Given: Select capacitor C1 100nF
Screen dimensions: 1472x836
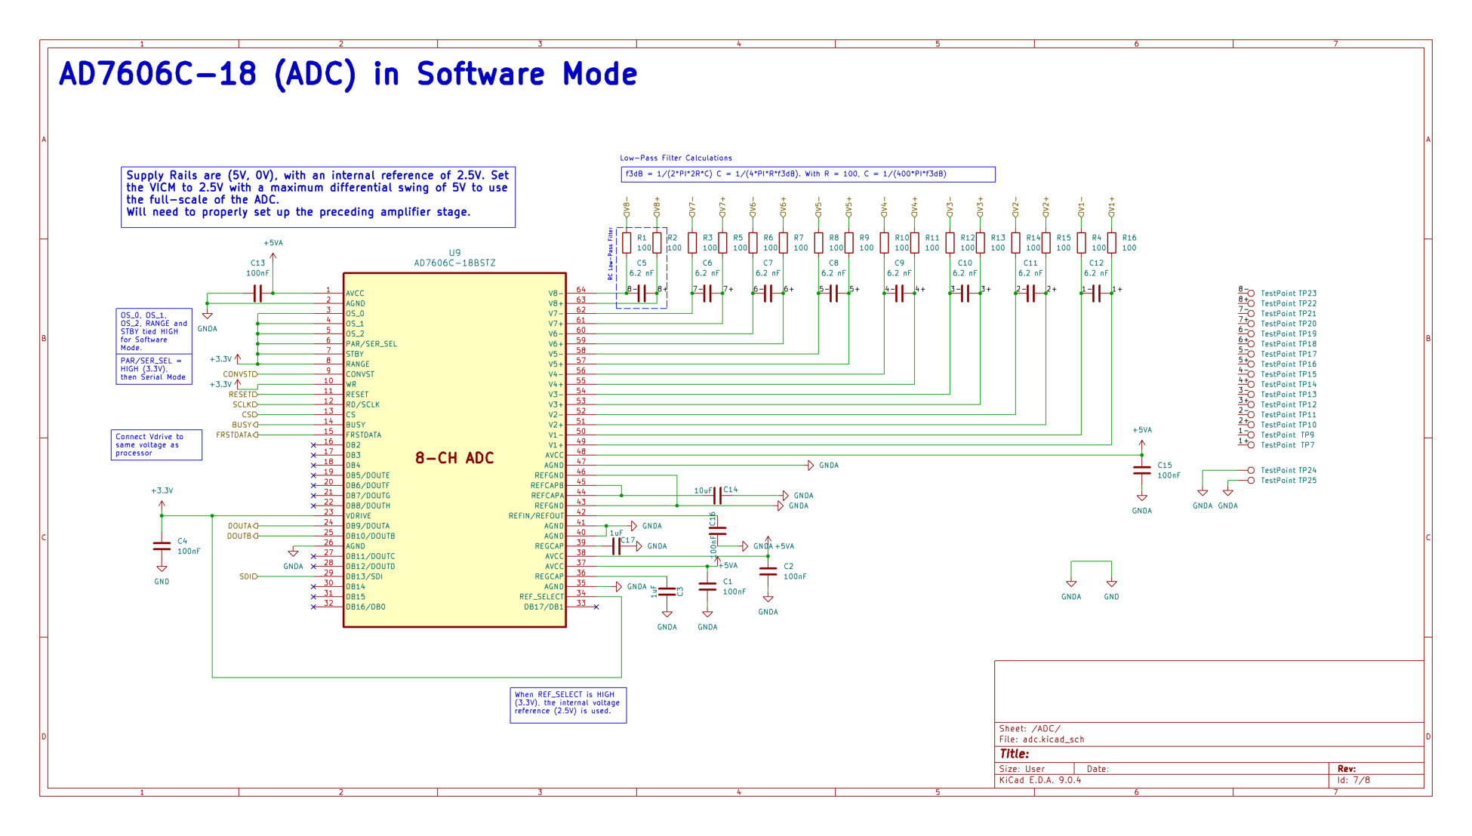Looking at the screenshot, I should tap(707, 586).
